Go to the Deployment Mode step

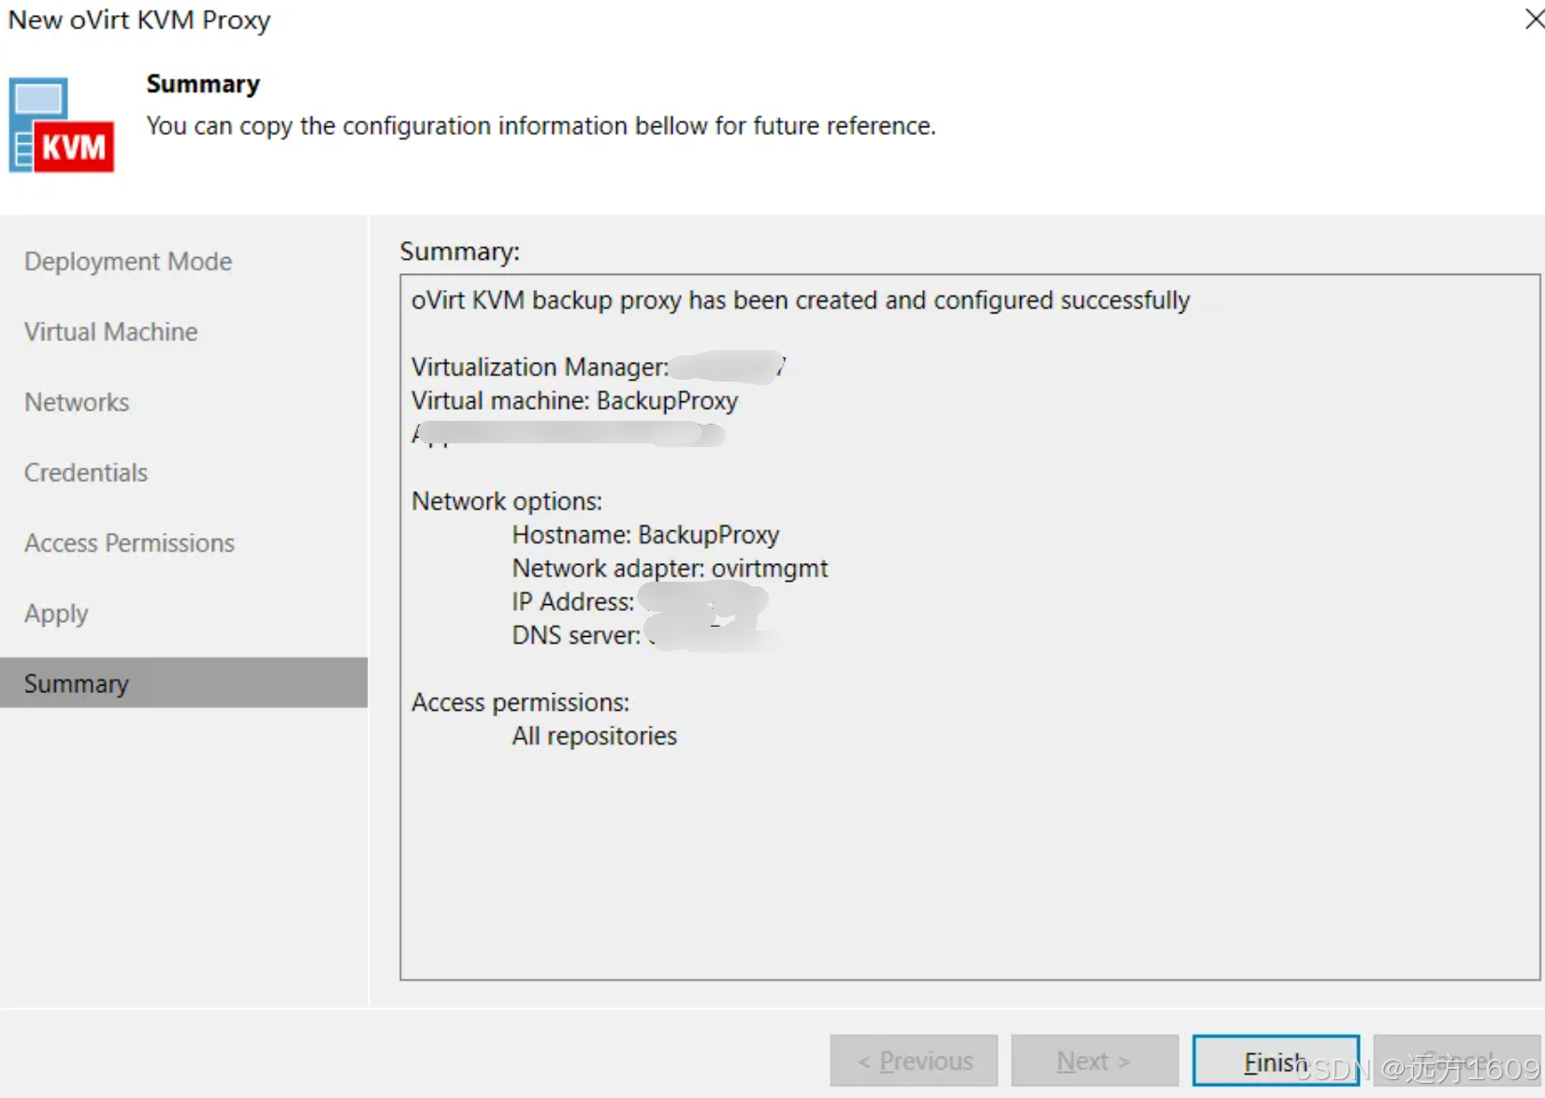pos(128,261)
